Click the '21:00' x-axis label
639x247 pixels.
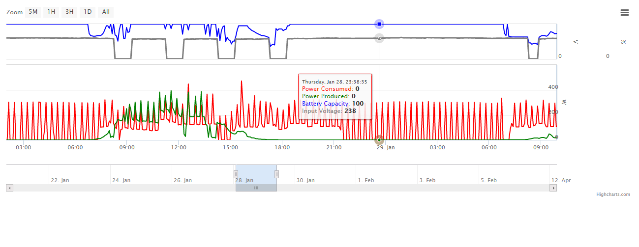(x=334, y=147)
